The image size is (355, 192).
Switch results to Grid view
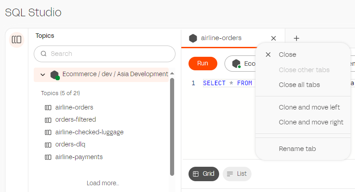point(203,174)
